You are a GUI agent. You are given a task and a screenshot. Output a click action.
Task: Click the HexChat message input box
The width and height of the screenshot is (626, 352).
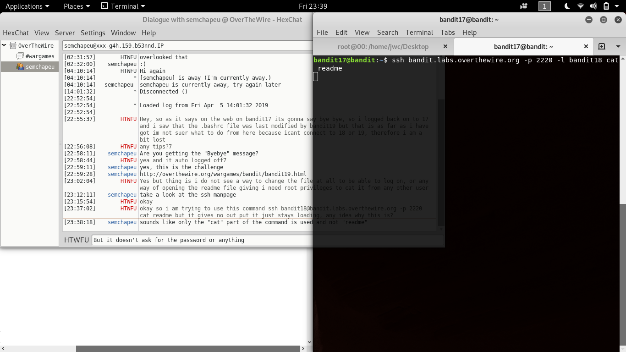click(x=202, y=240)
